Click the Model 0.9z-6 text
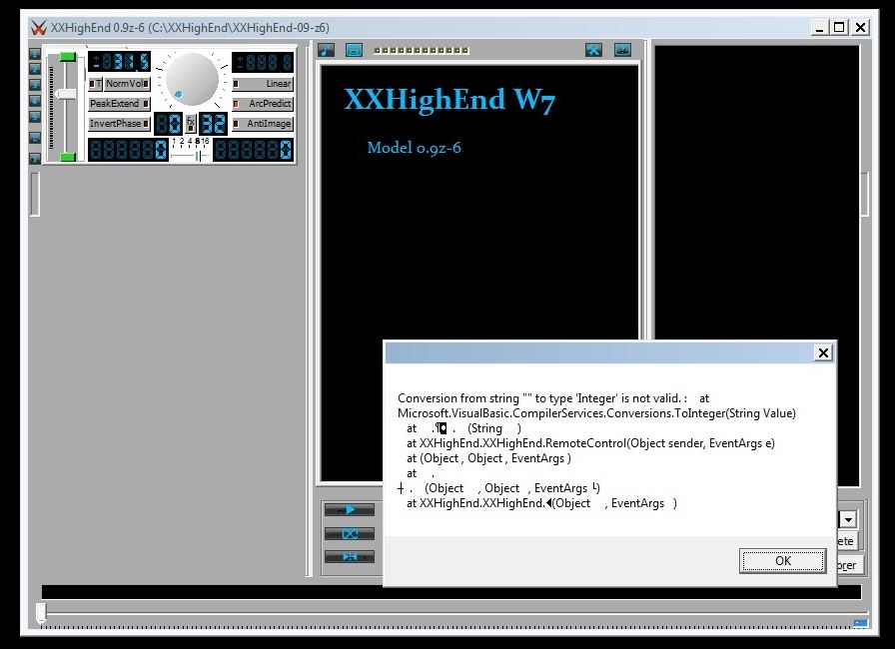This screenshot has height=649, width=895. pyautogui.click(x=414, y=148)
